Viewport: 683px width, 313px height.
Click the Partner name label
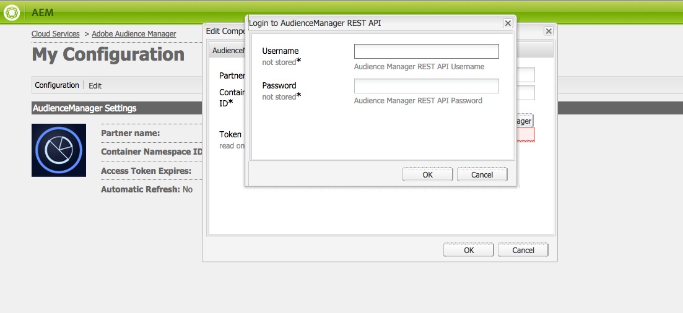130,133
